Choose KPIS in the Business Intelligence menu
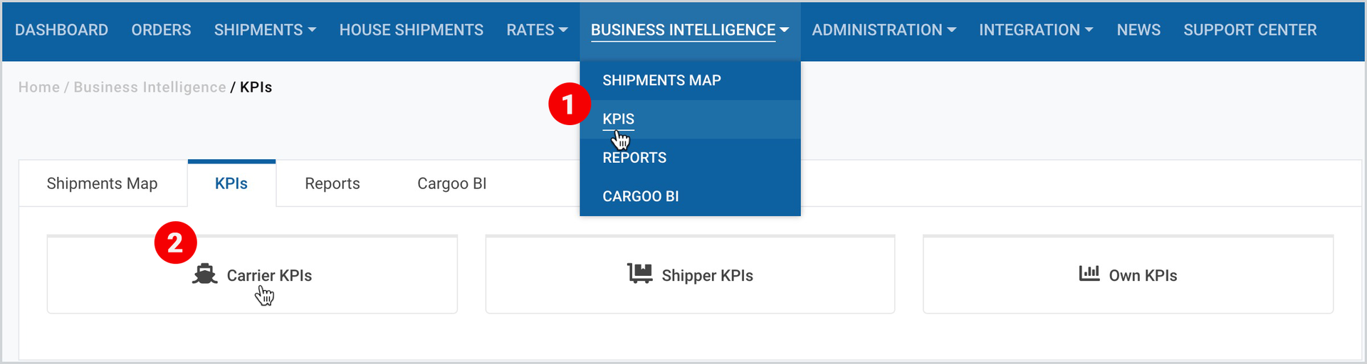1367x364 pixels. (618, 119)
